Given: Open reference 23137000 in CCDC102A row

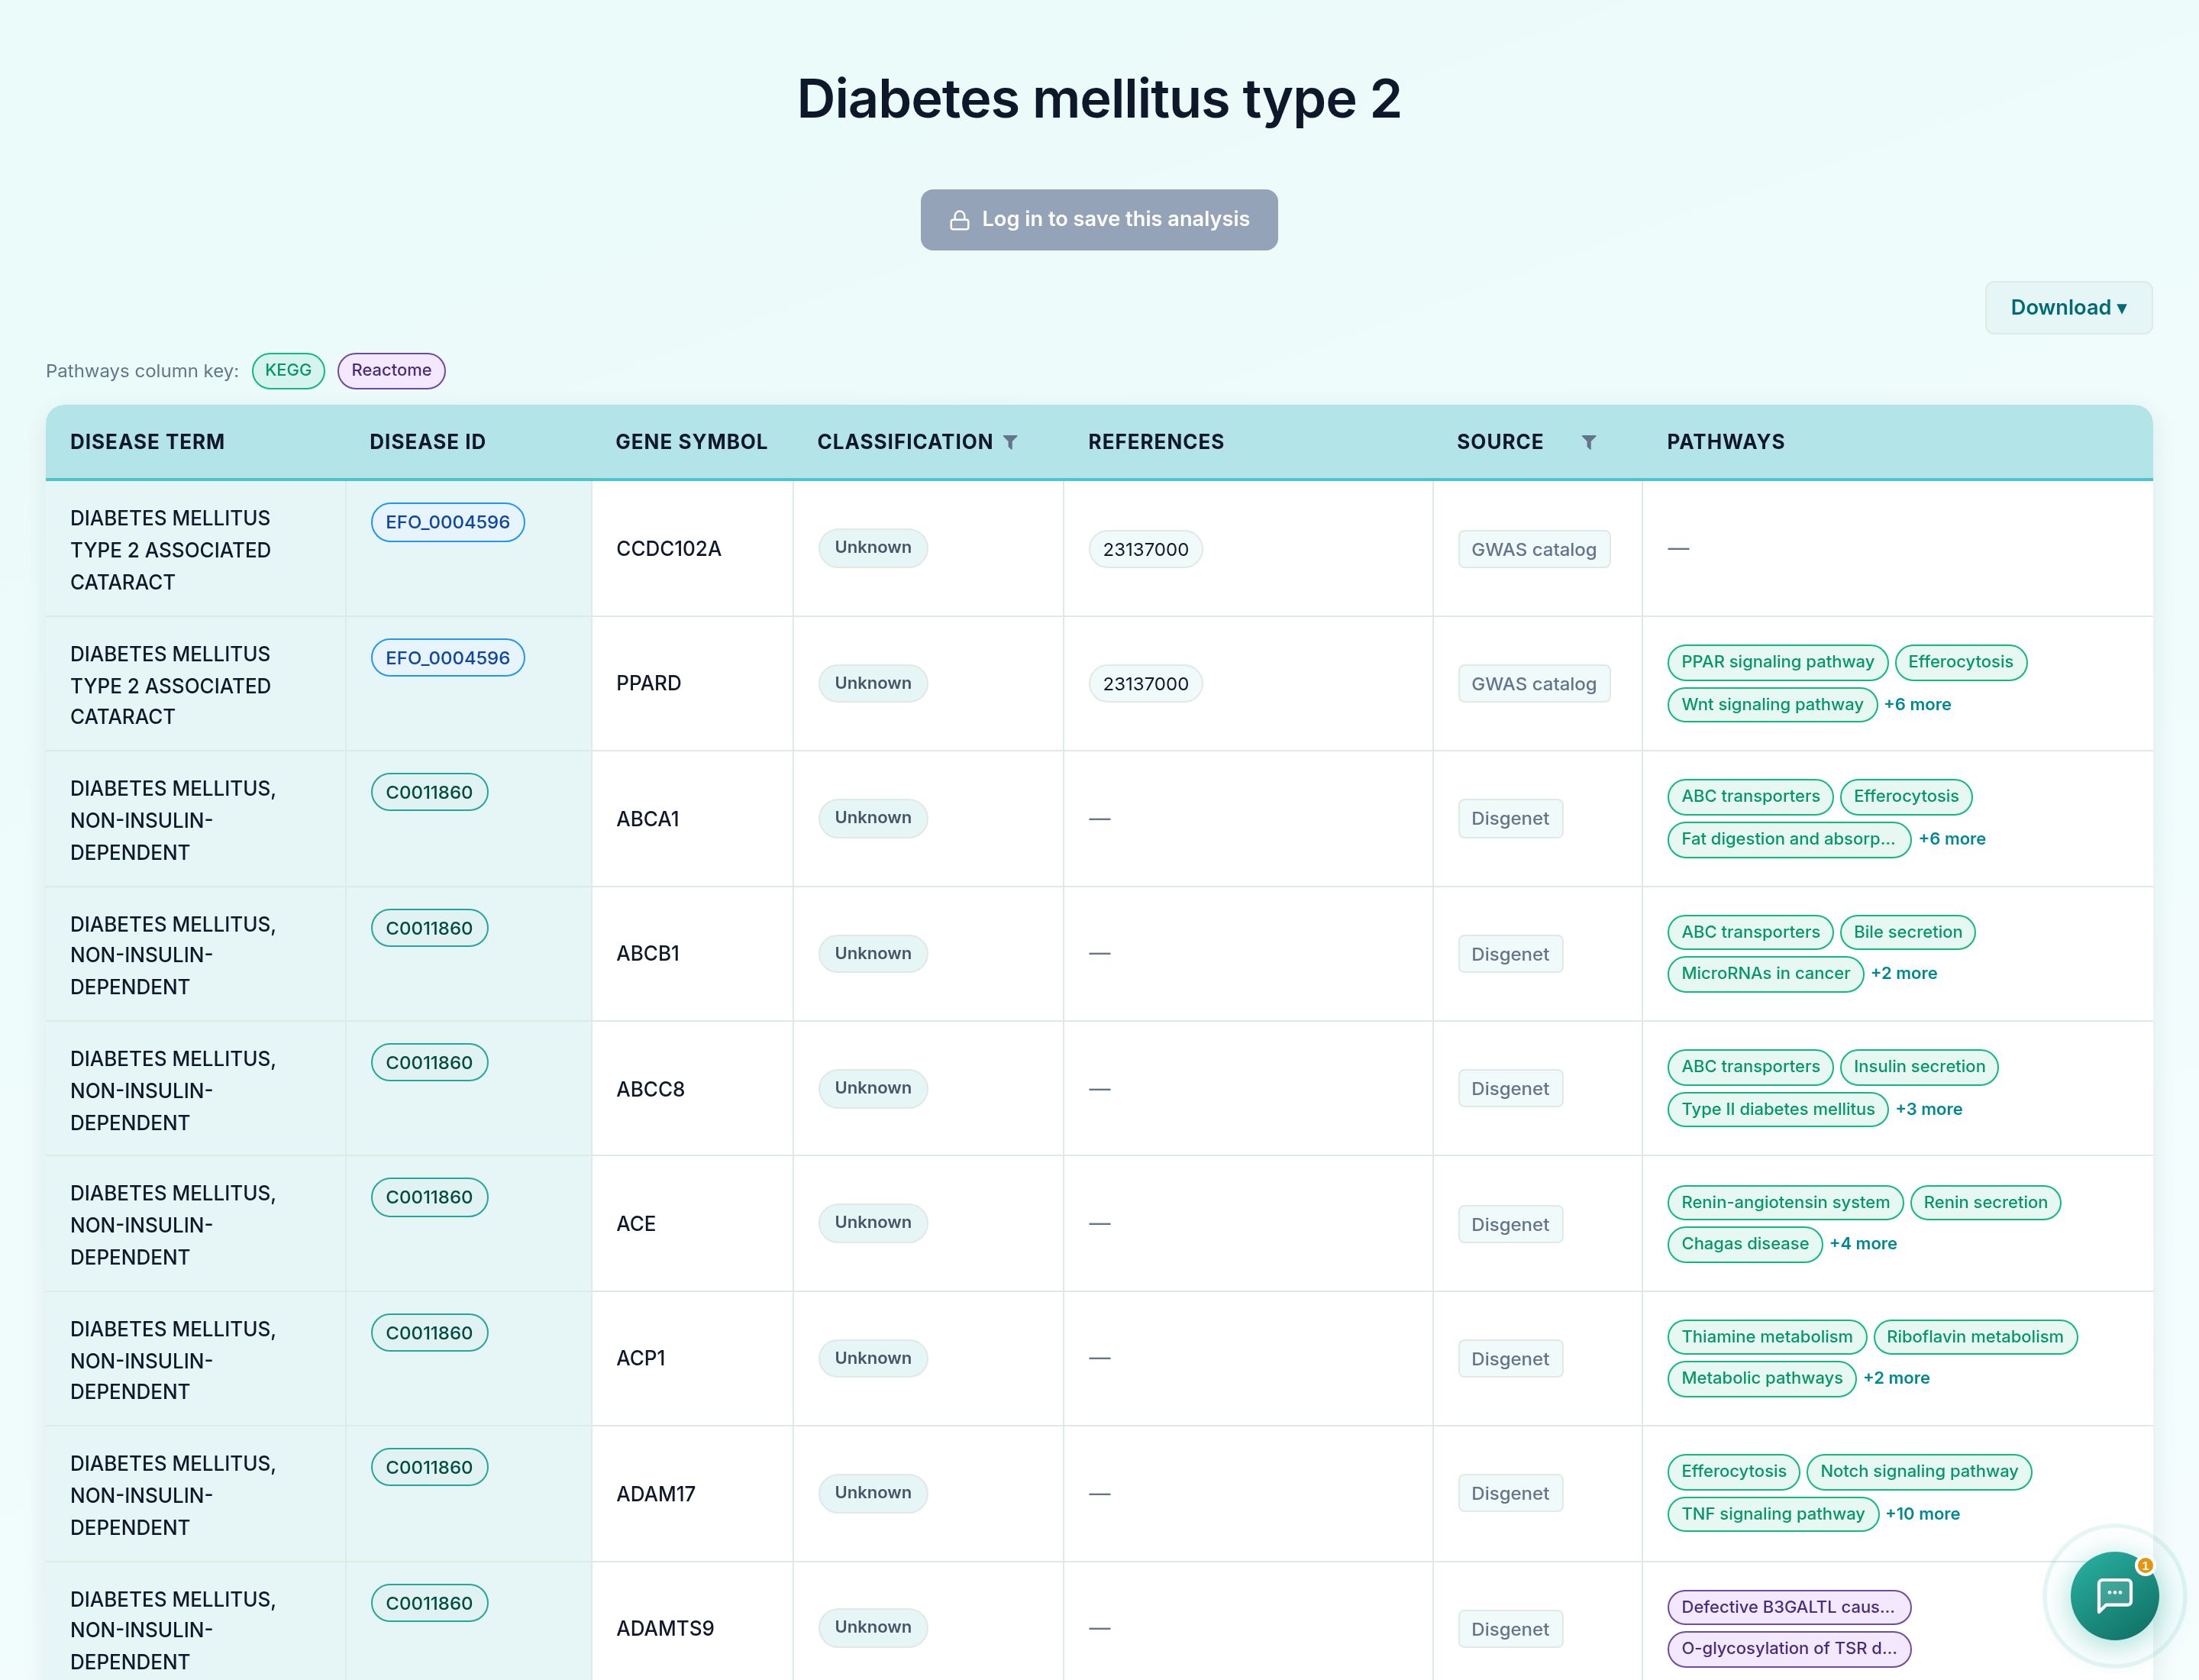Looking at the screenshot, I should (1145, 549).
